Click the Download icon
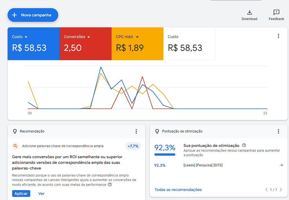The image size is (289, 200). (249, 12)
